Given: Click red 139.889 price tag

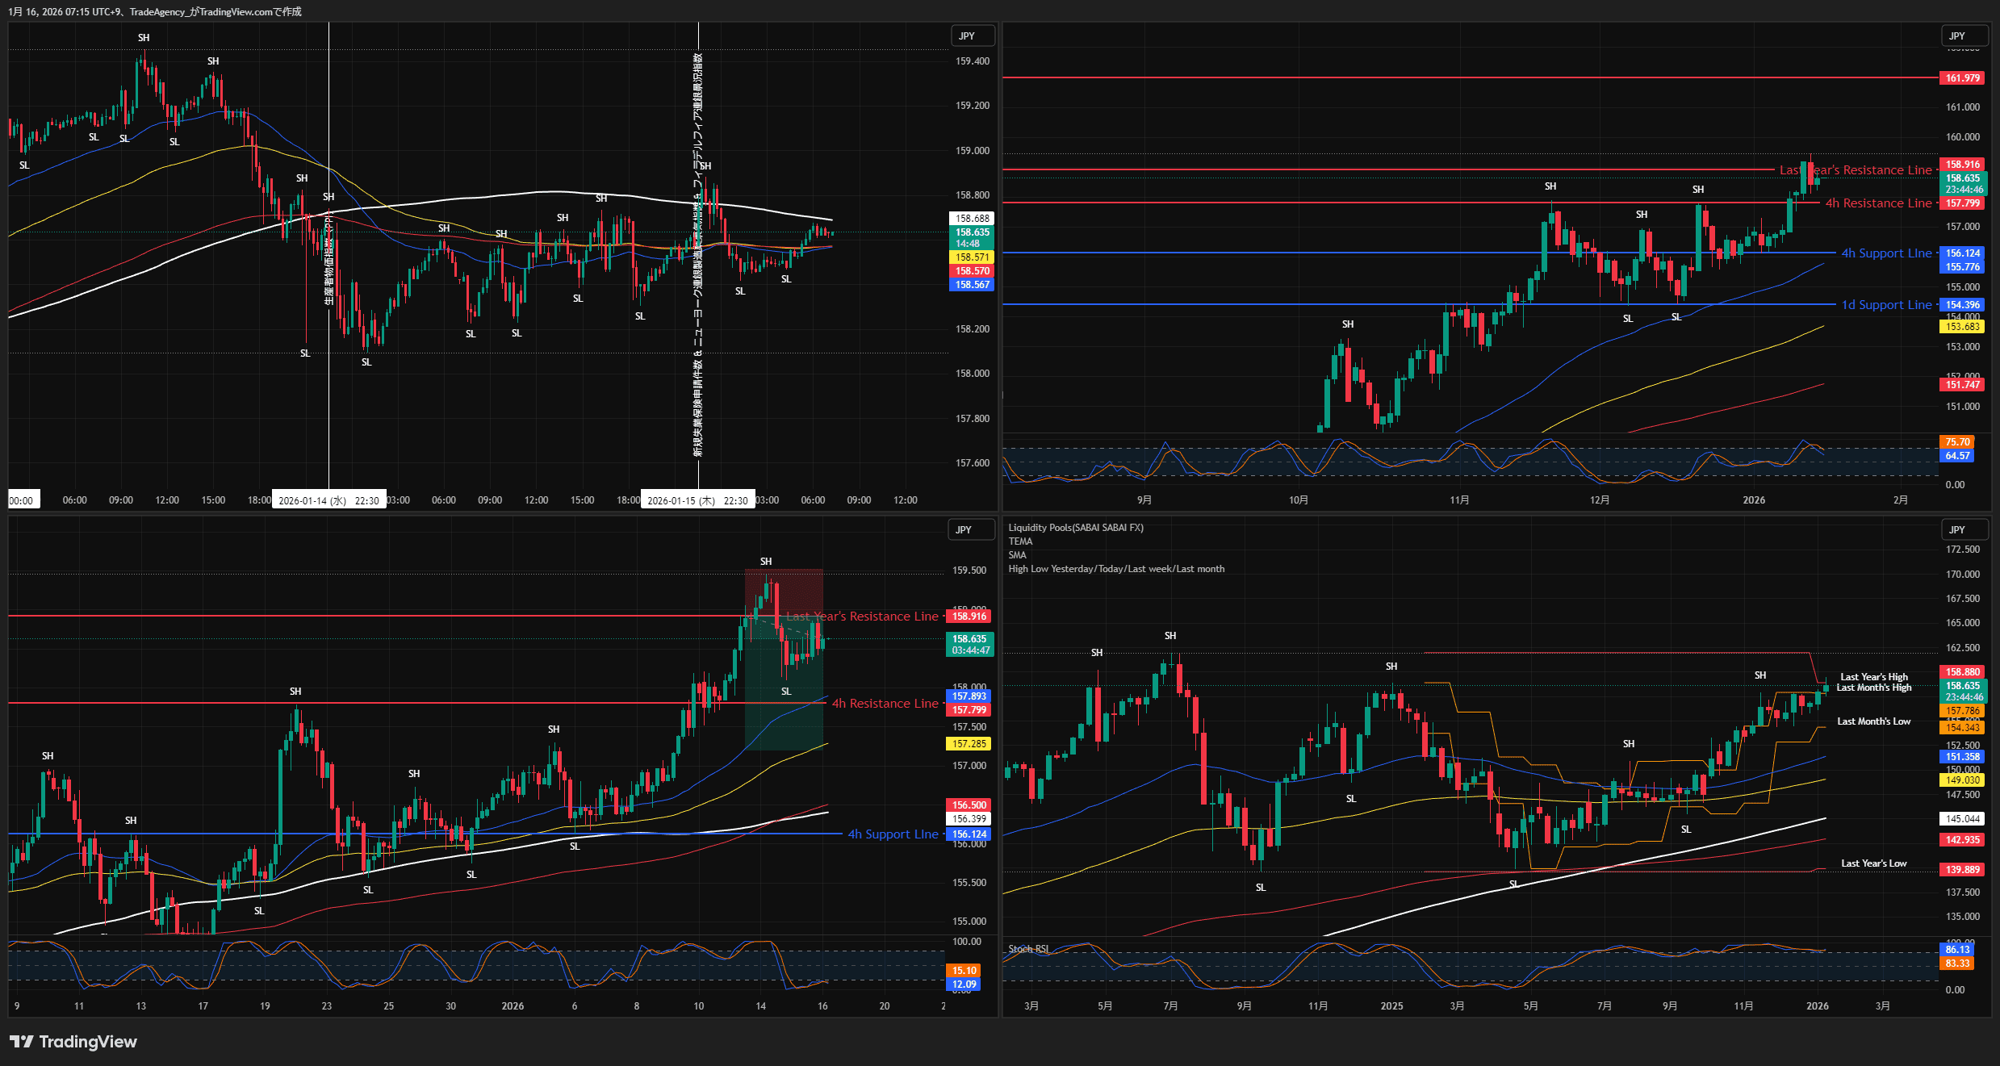Looking at the screenshot, I should click(1962, 870).
